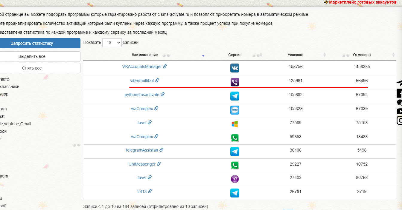Sort table by the Наименование column arrow
Screen dimensions: 402x210
203,56
